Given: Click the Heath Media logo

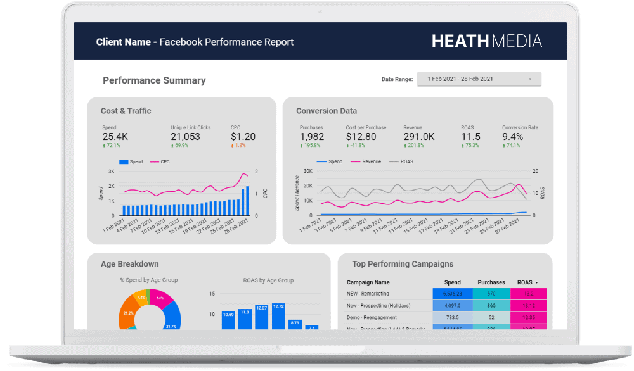Looking at the screenshot, I should click(486, 42).
